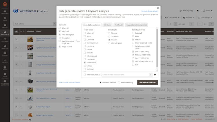Click the WriteText.ai logo
217x122 pixels.
(x=25, y=11)
